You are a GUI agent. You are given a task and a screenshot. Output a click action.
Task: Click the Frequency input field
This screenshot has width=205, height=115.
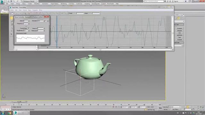coord(26,24)
